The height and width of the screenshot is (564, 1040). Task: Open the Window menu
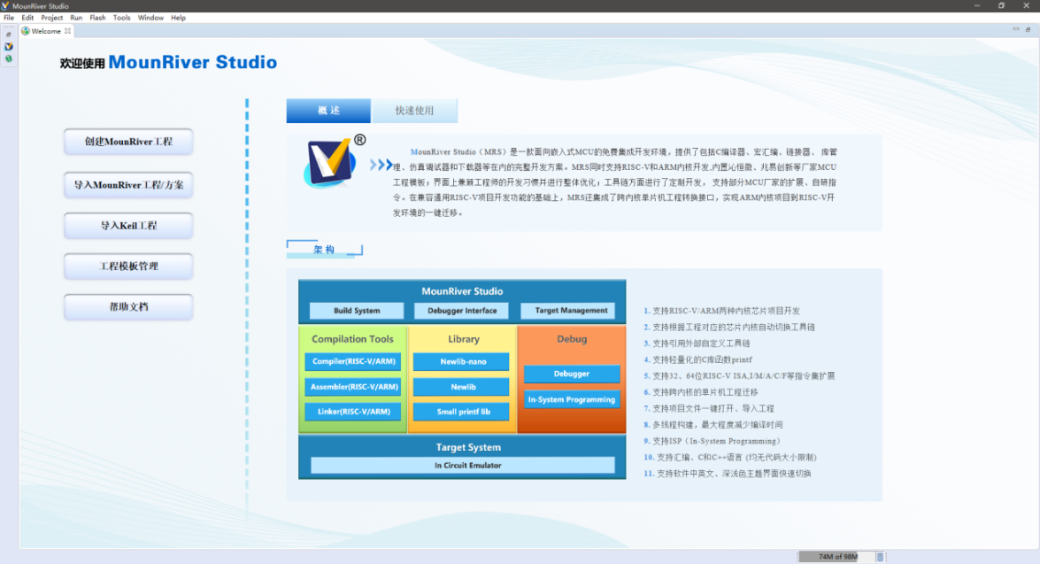tap(150, 17)
